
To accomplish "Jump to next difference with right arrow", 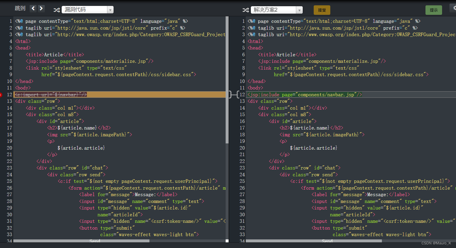I will [41, 9].
